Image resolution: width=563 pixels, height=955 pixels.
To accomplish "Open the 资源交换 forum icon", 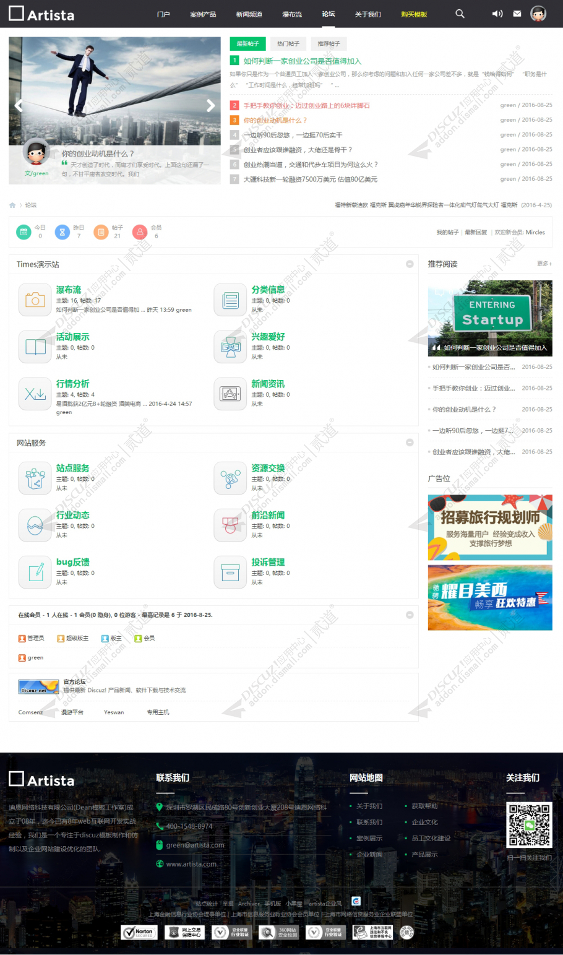I will point(230,478).
